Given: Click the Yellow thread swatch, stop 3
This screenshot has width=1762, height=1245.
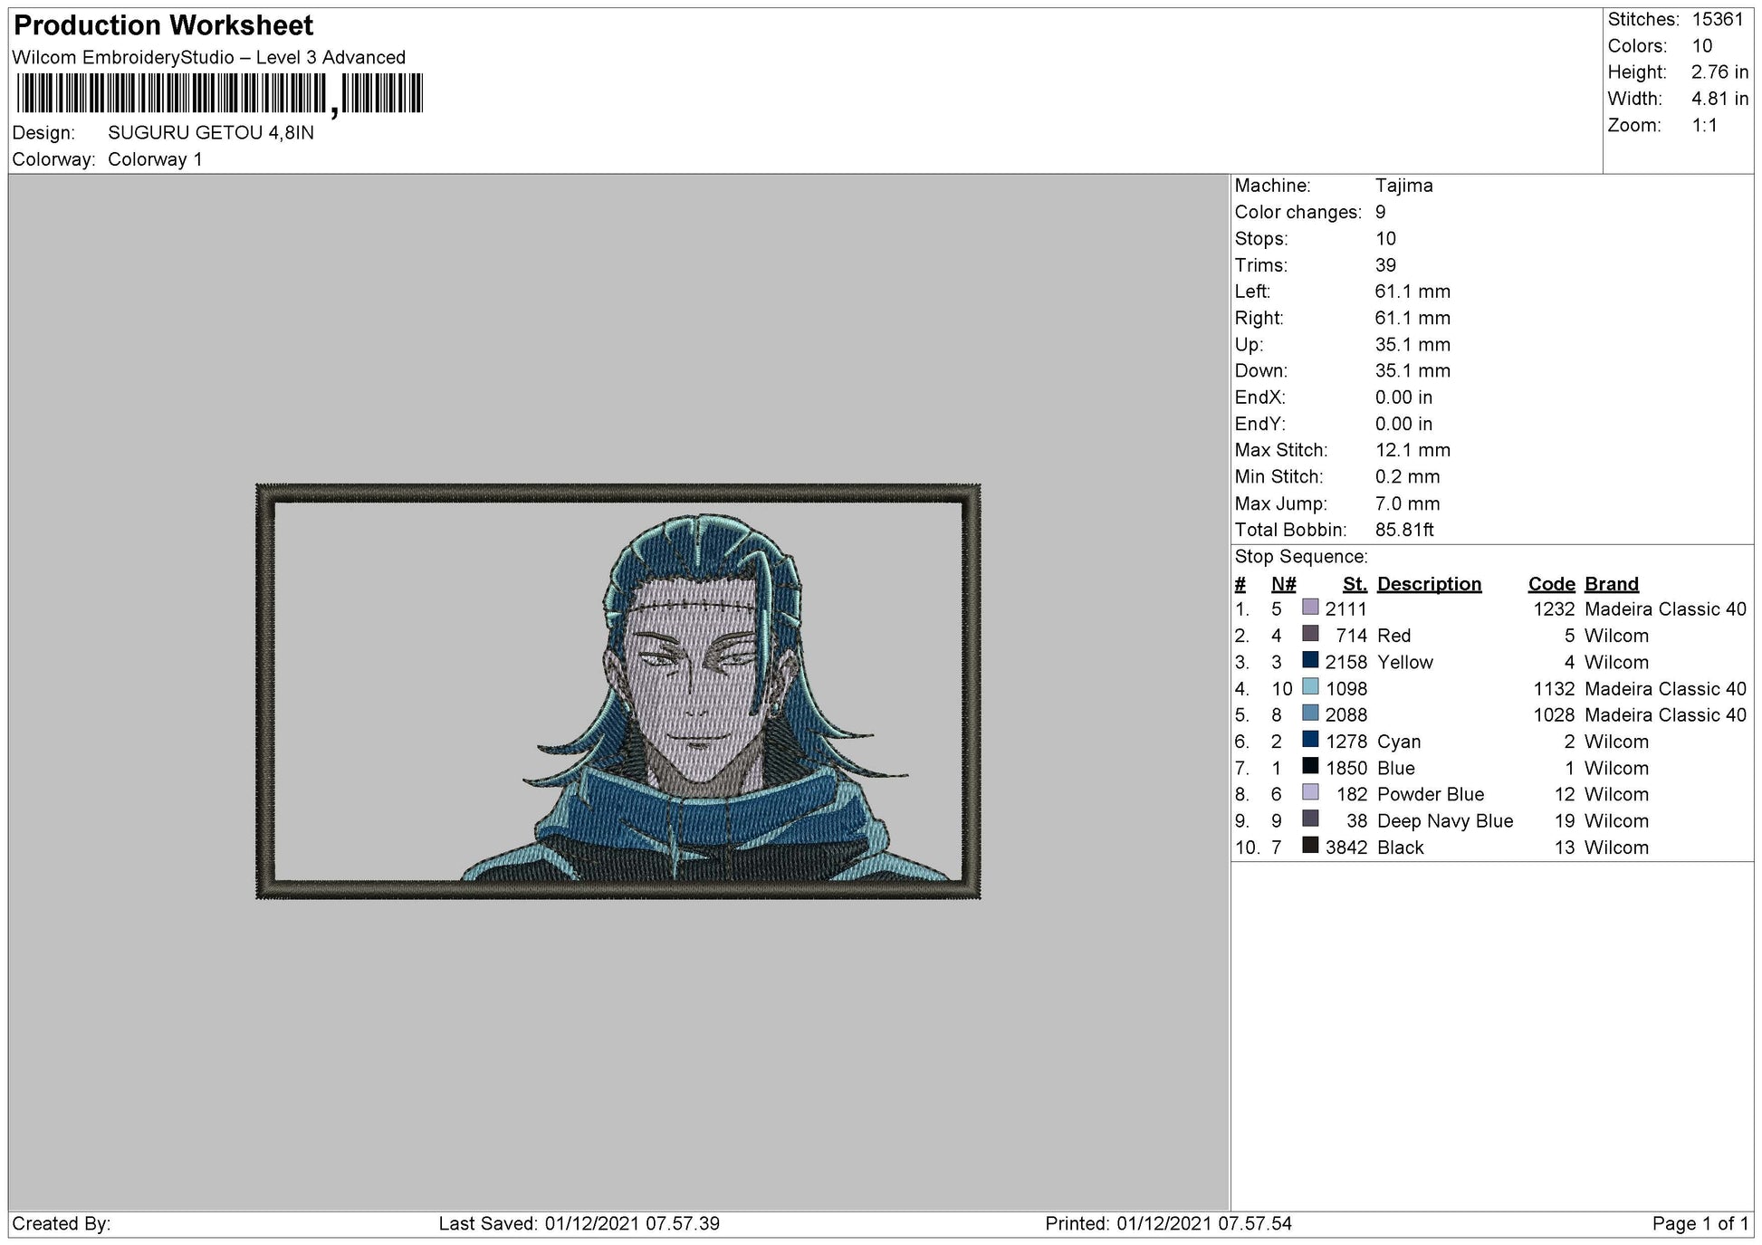Looking at the screenshot, I should coord(1309,659).
